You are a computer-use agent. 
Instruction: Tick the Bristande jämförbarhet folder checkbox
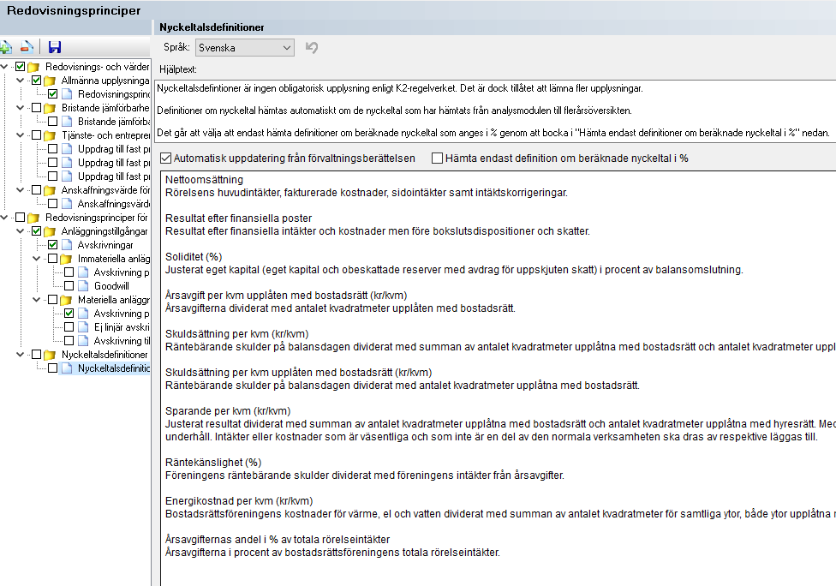36,108
